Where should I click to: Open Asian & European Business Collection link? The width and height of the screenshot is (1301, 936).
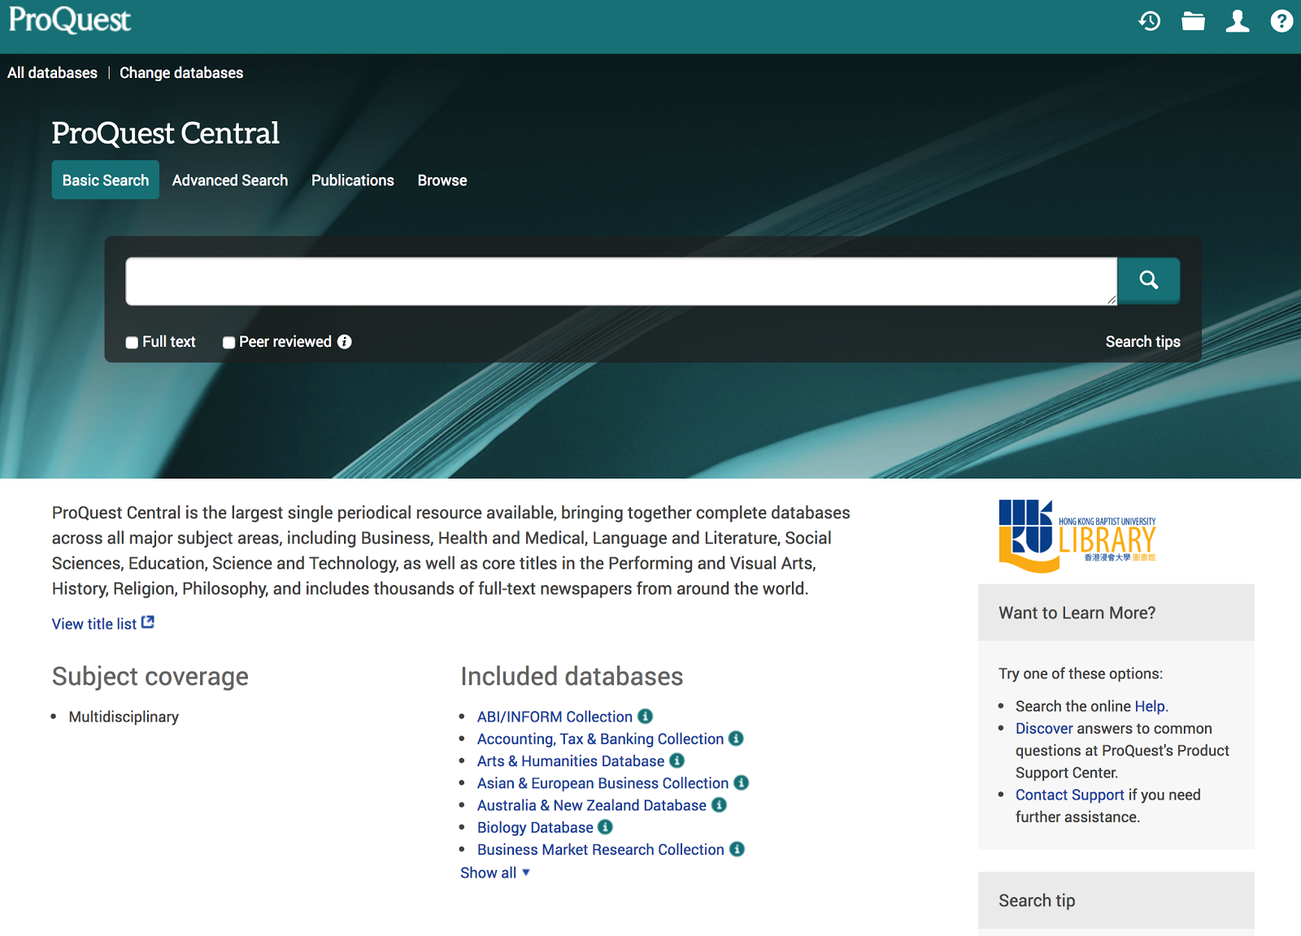[x=603, y=783]
